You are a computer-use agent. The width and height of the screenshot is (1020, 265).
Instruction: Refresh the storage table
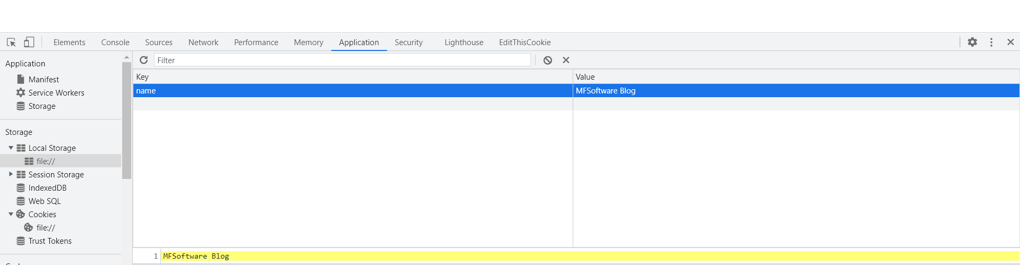coord(143,60)
